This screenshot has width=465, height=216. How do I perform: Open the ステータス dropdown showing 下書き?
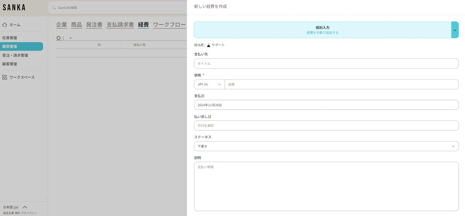[x=326, y=146]
